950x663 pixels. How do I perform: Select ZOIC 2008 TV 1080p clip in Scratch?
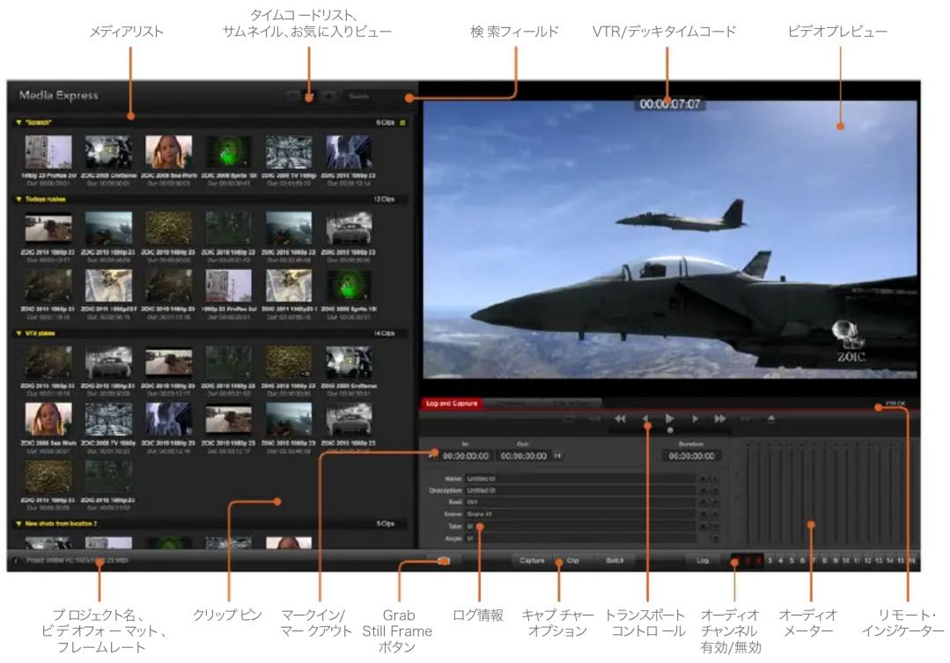(x=289, y=152)
